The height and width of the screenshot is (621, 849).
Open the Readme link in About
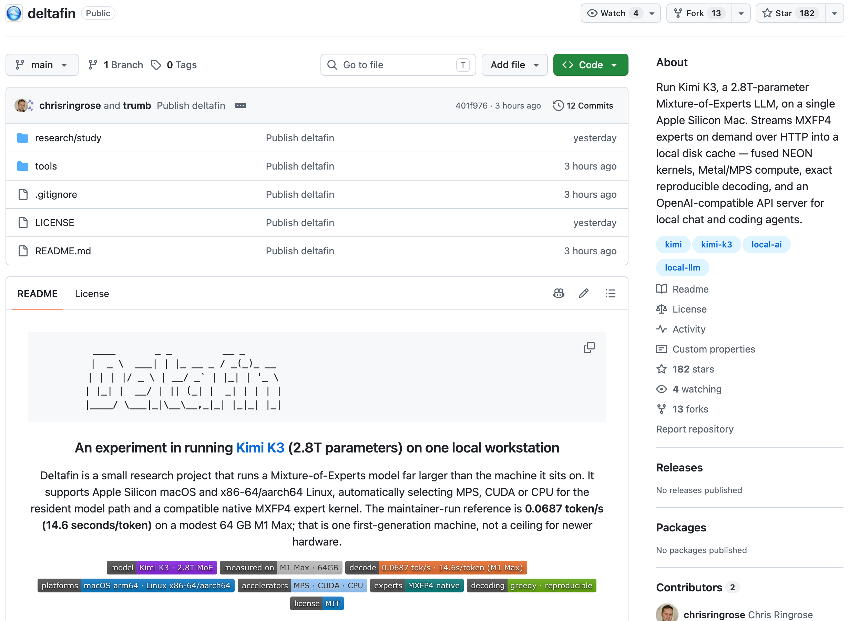(683, 289)
